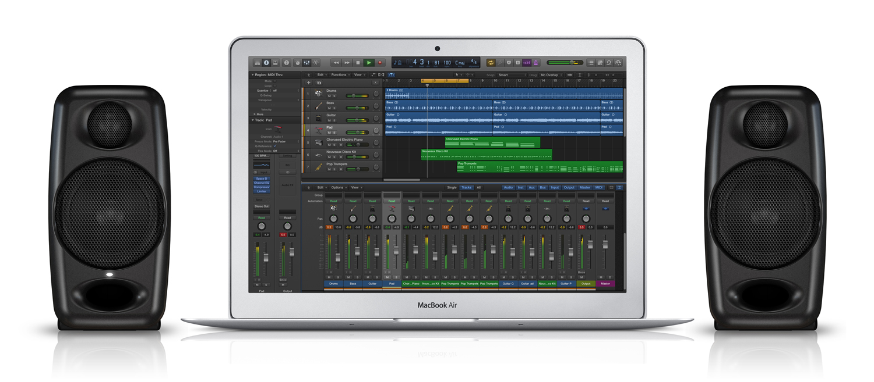Start playback with the green Play button

(369, 62)
